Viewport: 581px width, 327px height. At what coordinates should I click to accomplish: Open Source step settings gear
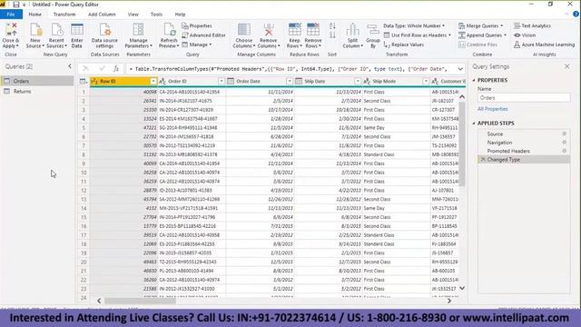564,134
